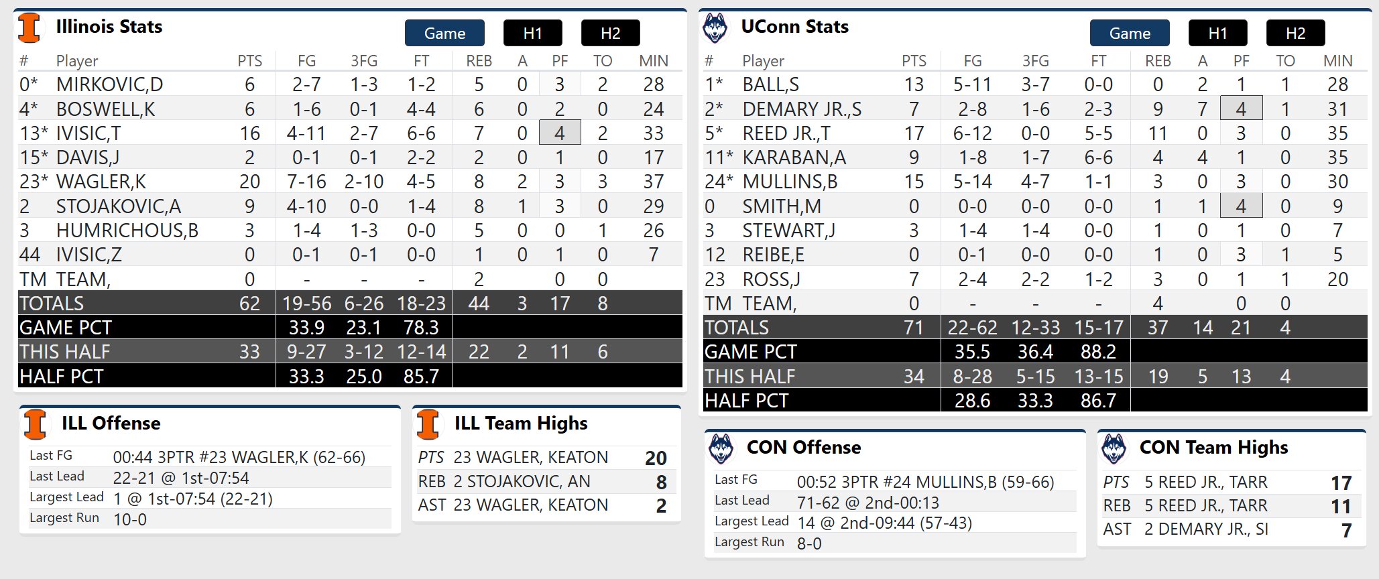Click the UConn Husky logo beside UConn Stats

coord(715,28)
